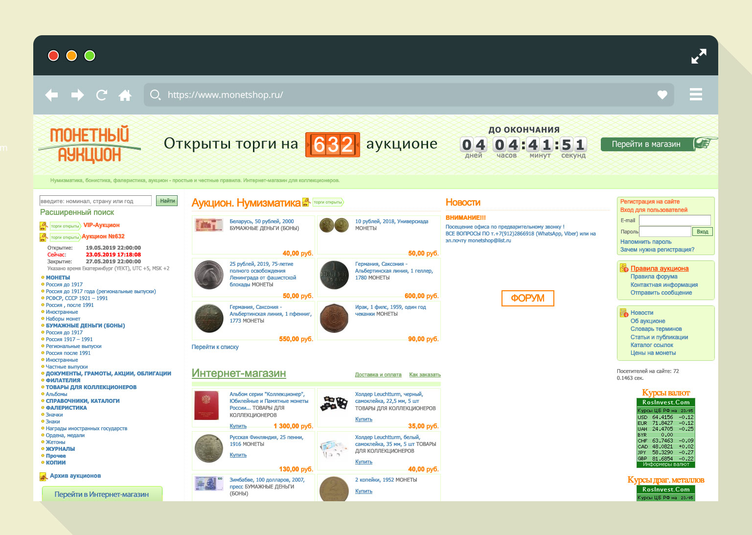Screen dimensions: 752x535
Task: Open Как заказать link
Action: pos(425,374)
